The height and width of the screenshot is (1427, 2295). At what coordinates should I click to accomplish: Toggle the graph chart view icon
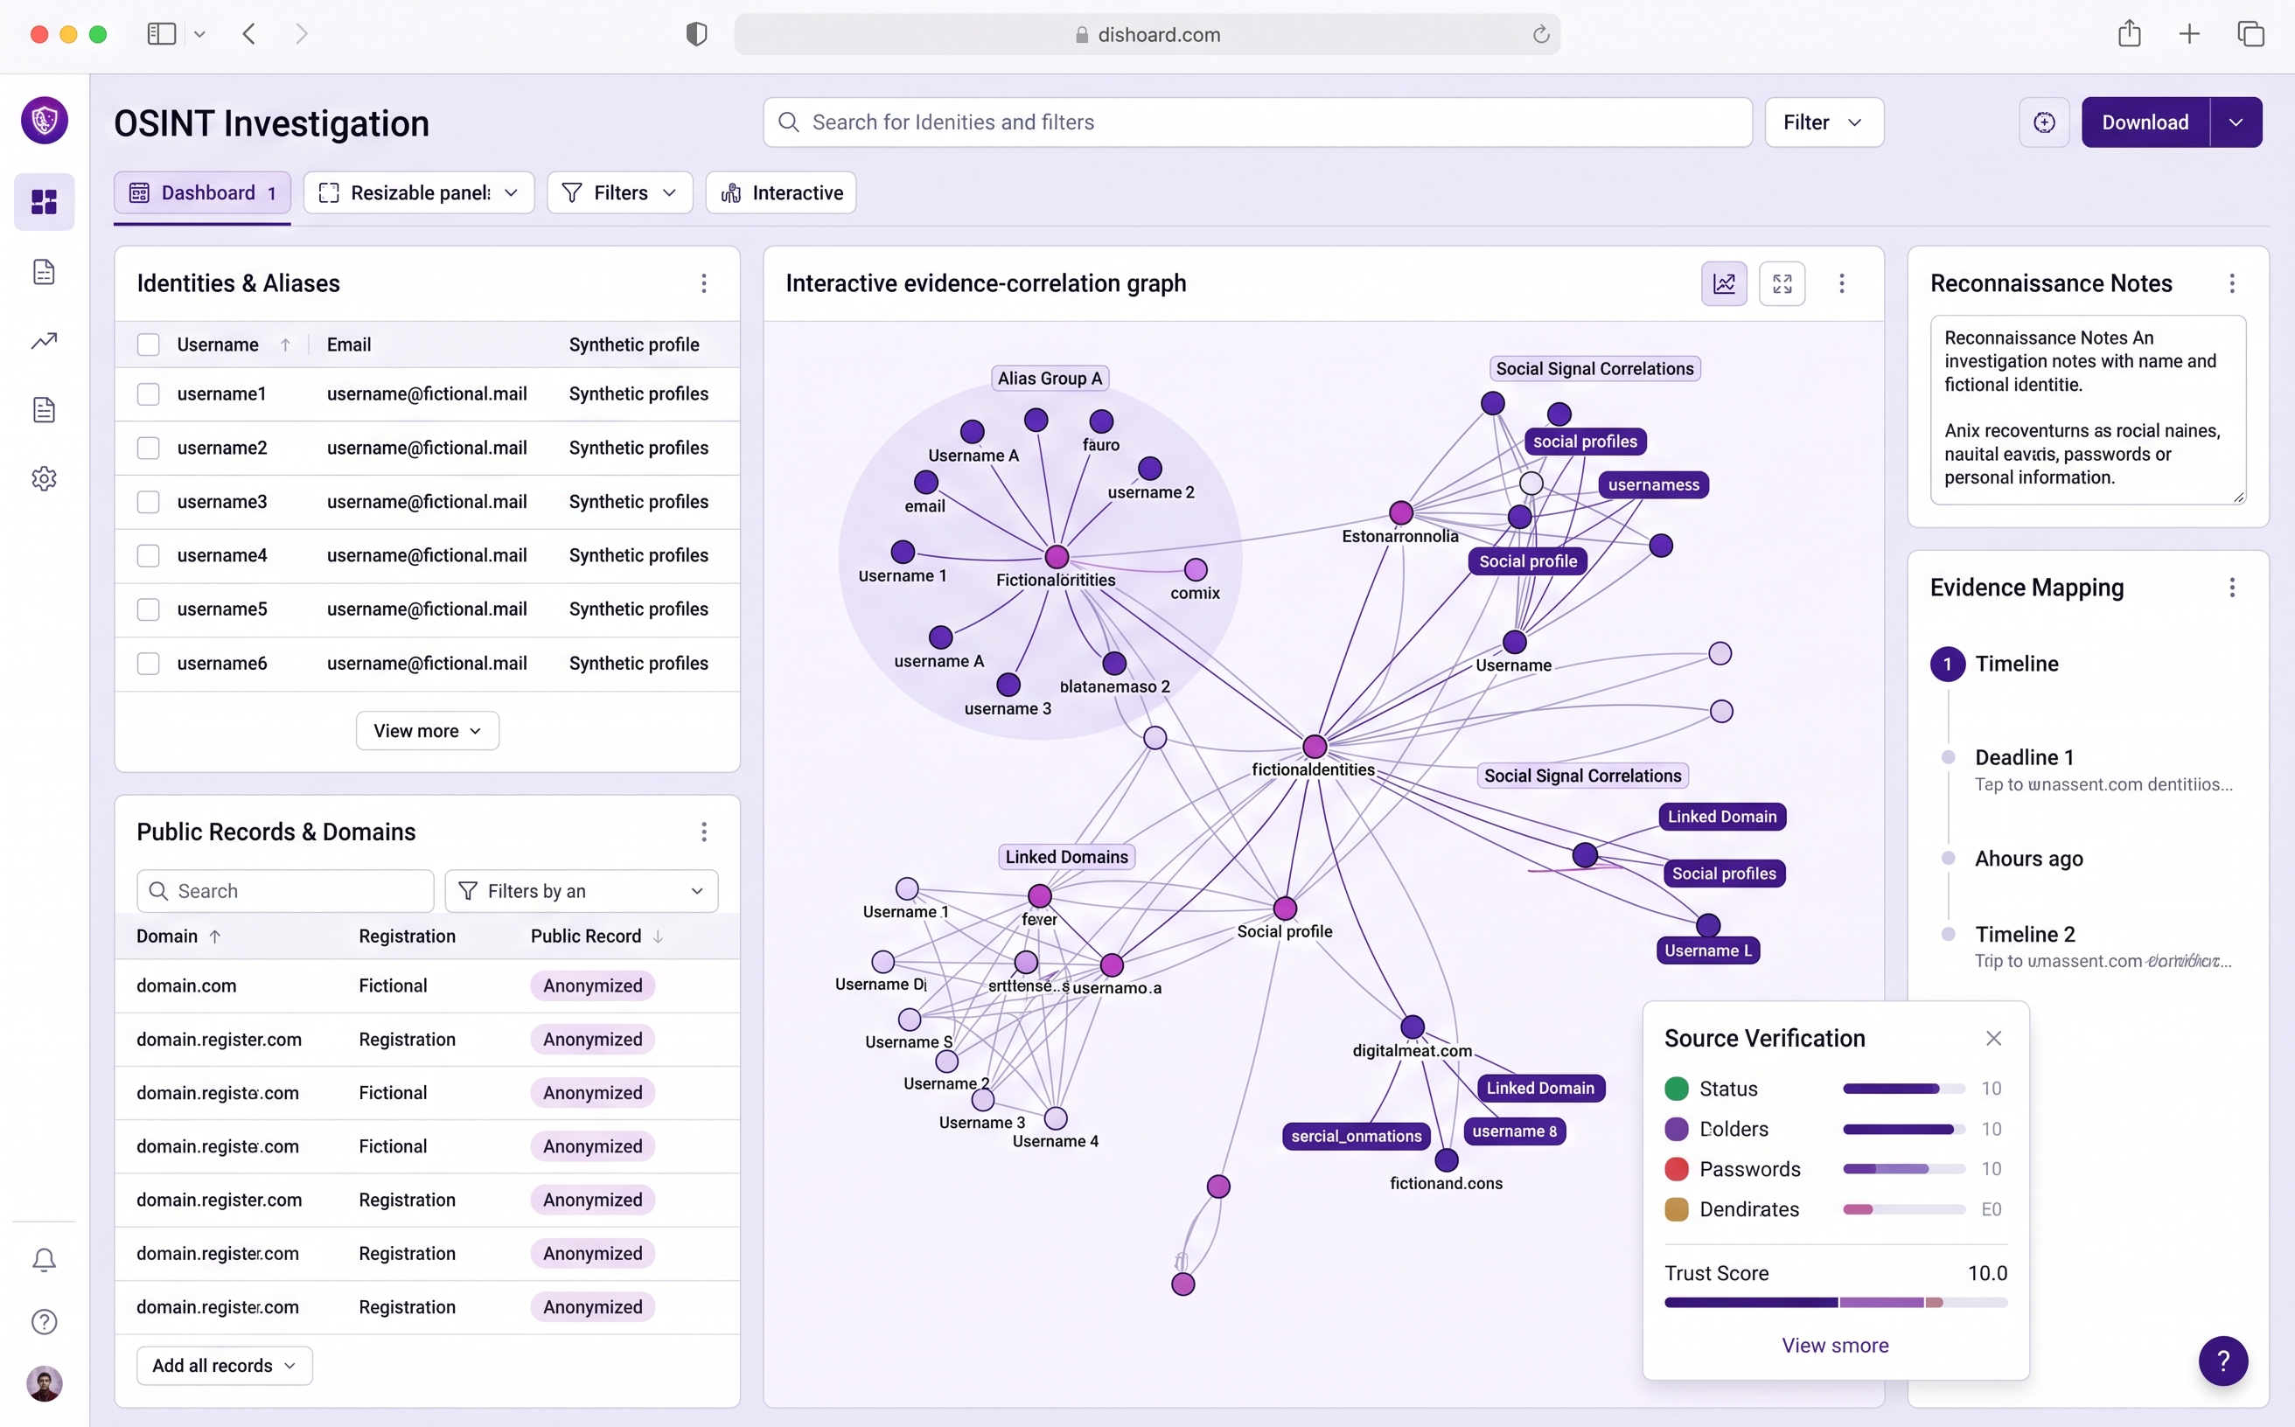(1724, 283)
